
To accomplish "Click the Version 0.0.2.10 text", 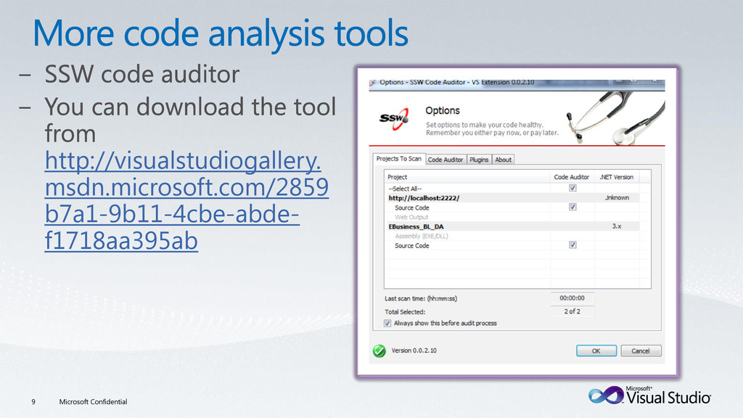I will tap(414, 351).
